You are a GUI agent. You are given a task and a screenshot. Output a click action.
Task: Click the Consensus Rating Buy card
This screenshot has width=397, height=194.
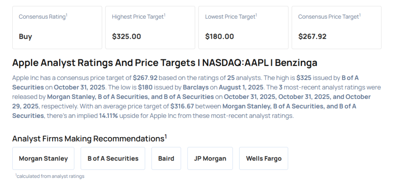pos(57,27)
